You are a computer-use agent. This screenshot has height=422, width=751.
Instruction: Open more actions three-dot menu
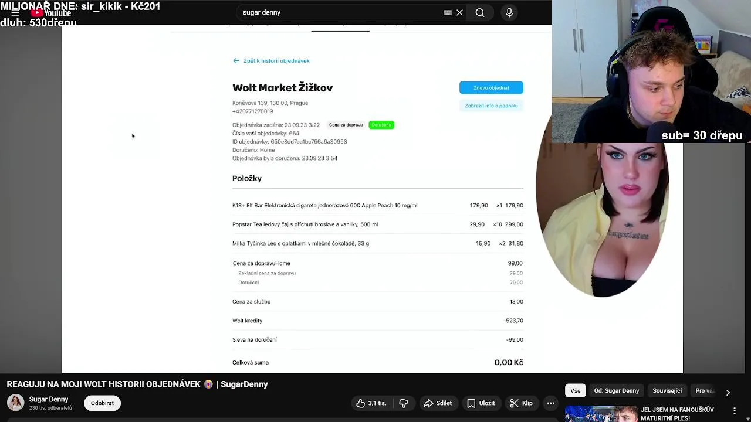point(551,403)
